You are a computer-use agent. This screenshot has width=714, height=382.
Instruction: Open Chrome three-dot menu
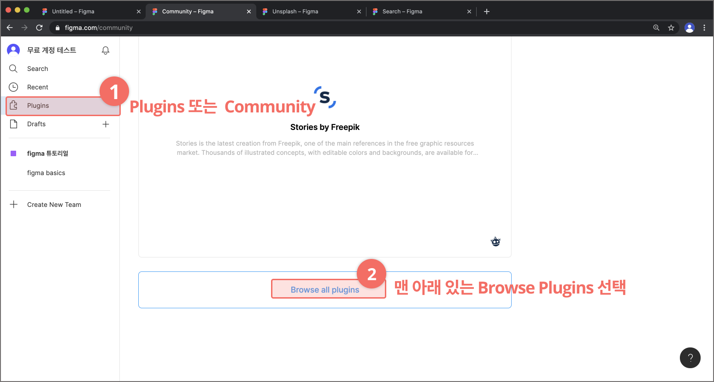click(704, 28)
